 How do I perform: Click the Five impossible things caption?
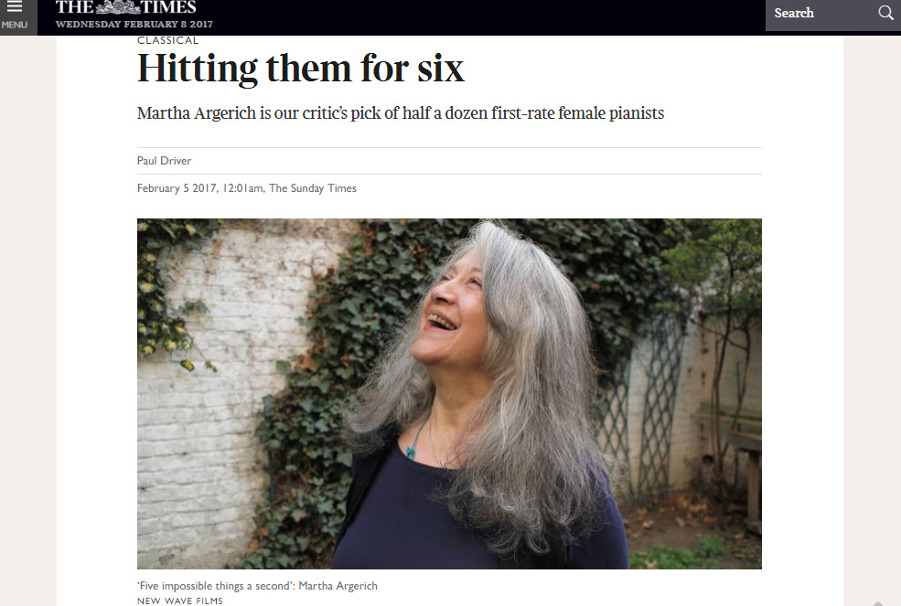tap(257, 586)
